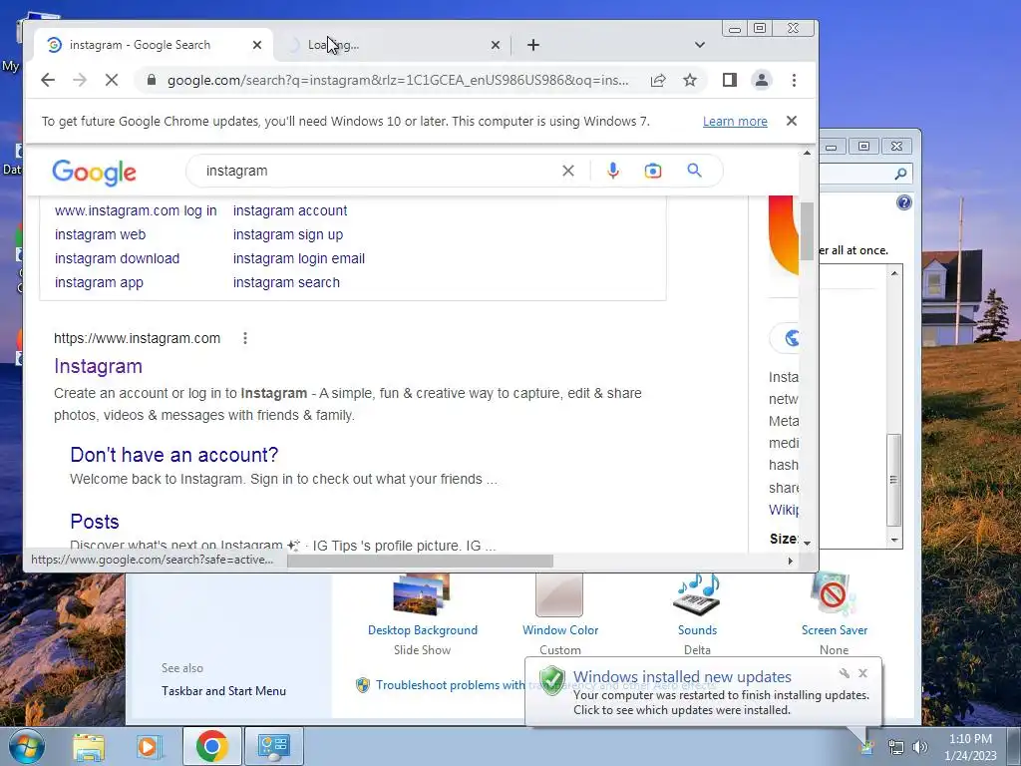This screenshot has width=1021, height=766.
Task: Go back in Chrome navigation
Action: (x=48, y=80)
